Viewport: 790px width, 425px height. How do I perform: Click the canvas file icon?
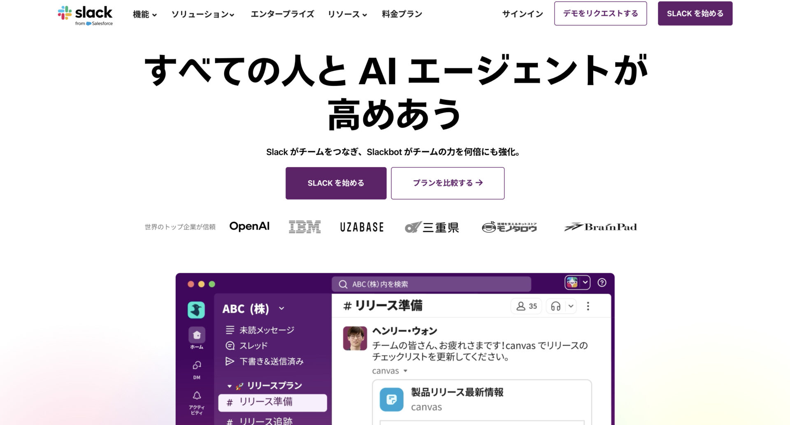pyautogui.click(x=391, y=399)
